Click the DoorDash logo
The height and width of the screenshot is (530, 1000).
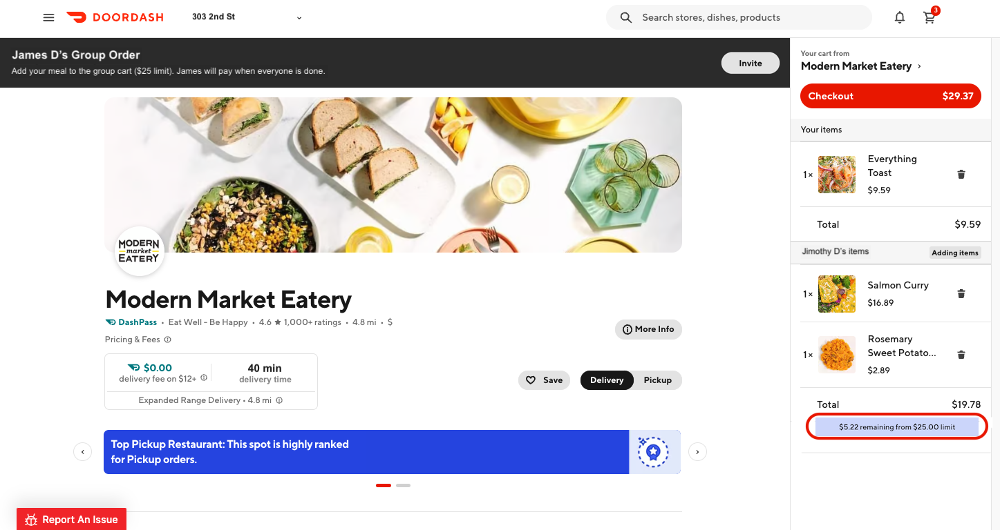point(115,17)
